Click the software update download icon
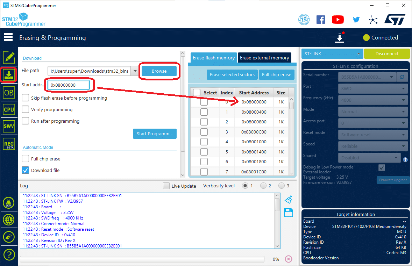 tap(340, 37)
